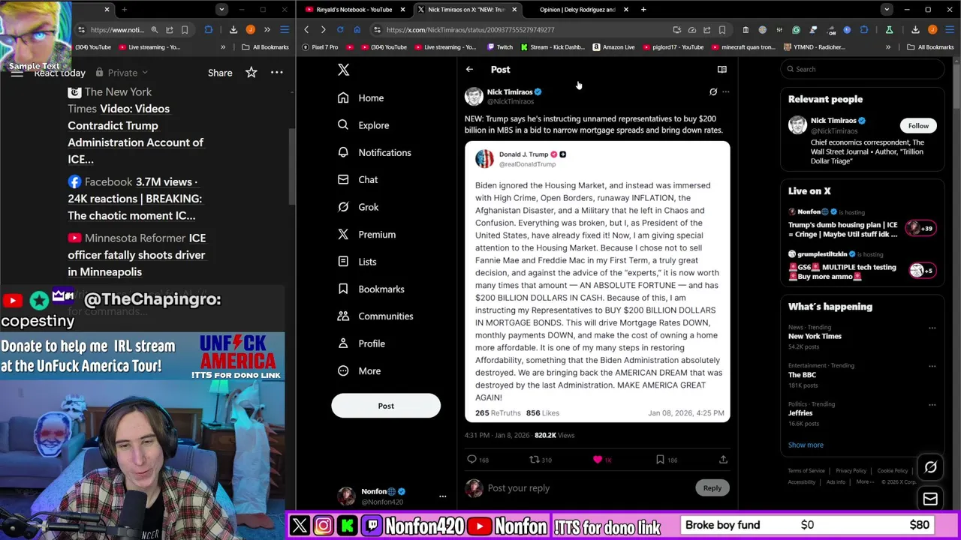
Task: Open left browser hamburger menu
Action: (x=285, y=29)
